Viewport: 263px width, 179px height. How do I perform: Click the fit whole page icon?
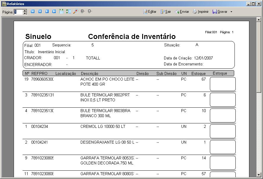click(x=69, y=12)
